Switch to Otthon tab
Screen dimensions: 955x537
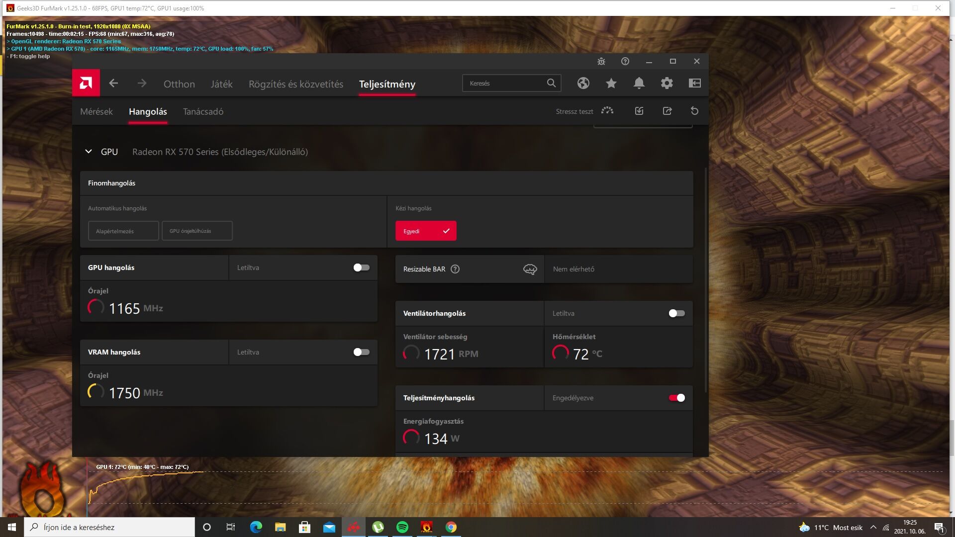click(179, 84)
